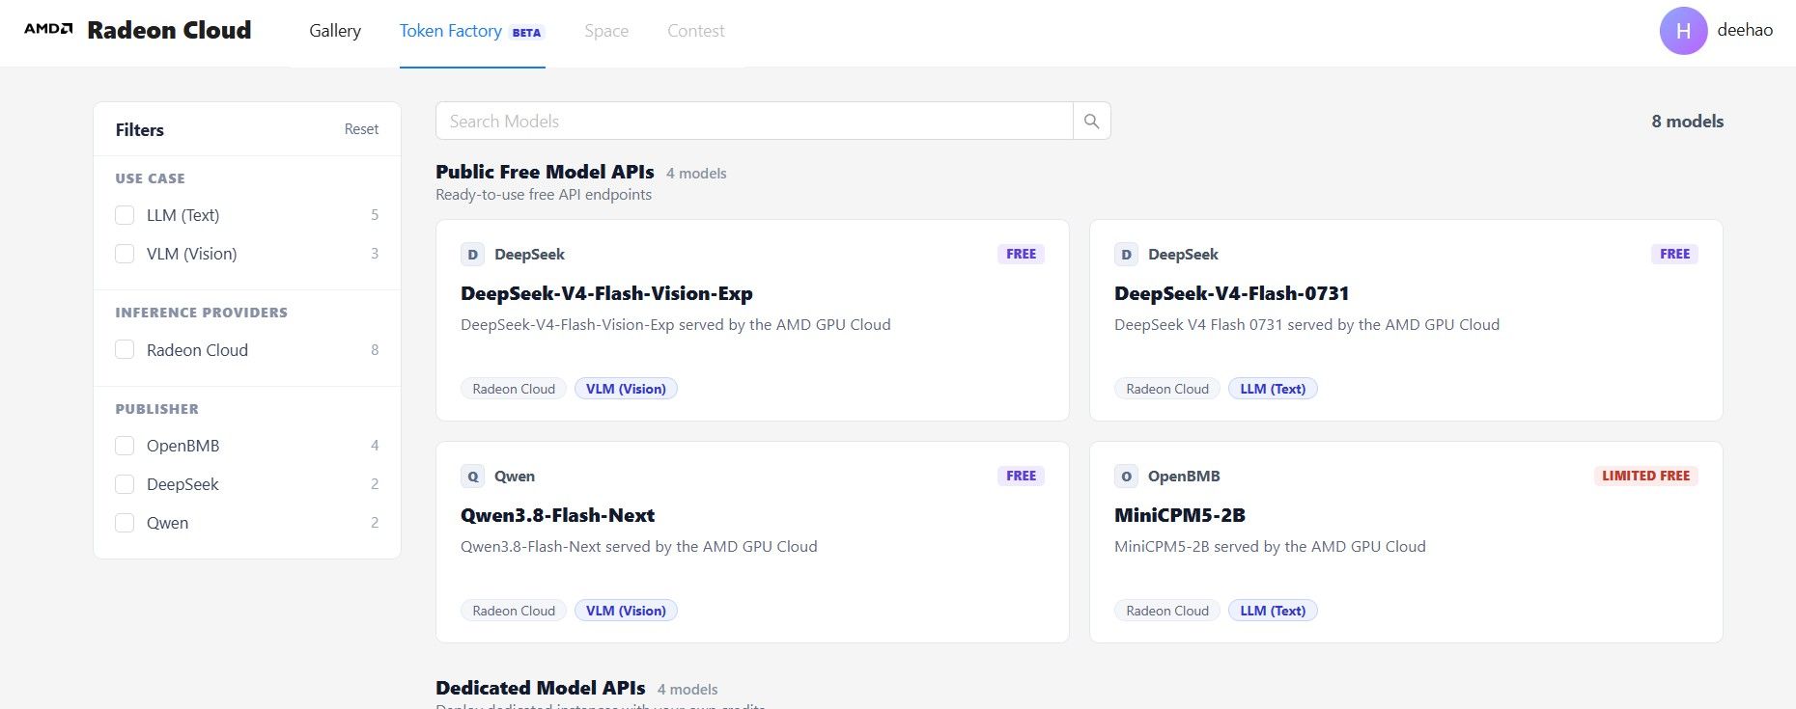Tick the DeepSeek publisher checkbox

(125, 484)
